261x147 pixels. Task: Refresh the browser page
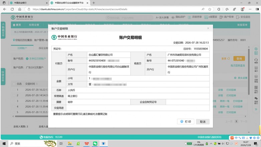point(12,9)
